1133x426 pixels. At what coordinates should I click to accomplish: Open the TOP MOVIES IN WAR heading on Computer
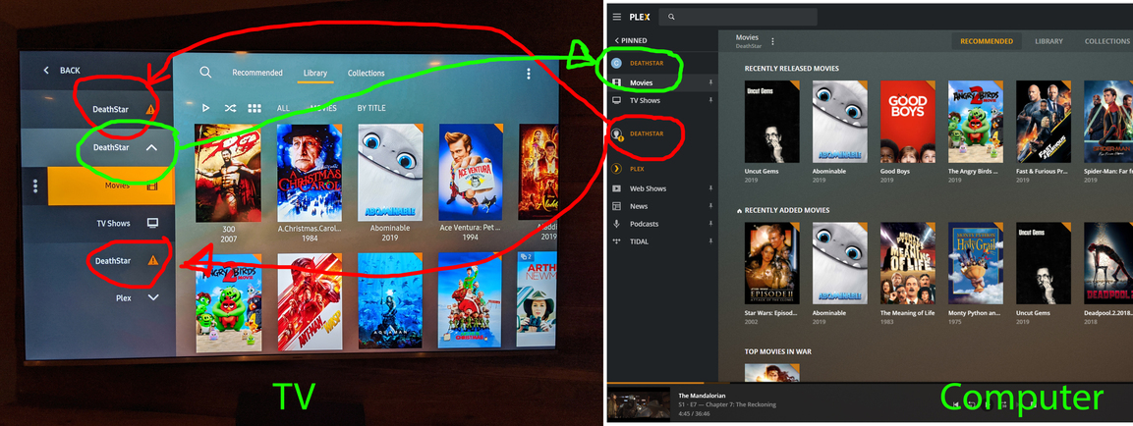[777, 351]
